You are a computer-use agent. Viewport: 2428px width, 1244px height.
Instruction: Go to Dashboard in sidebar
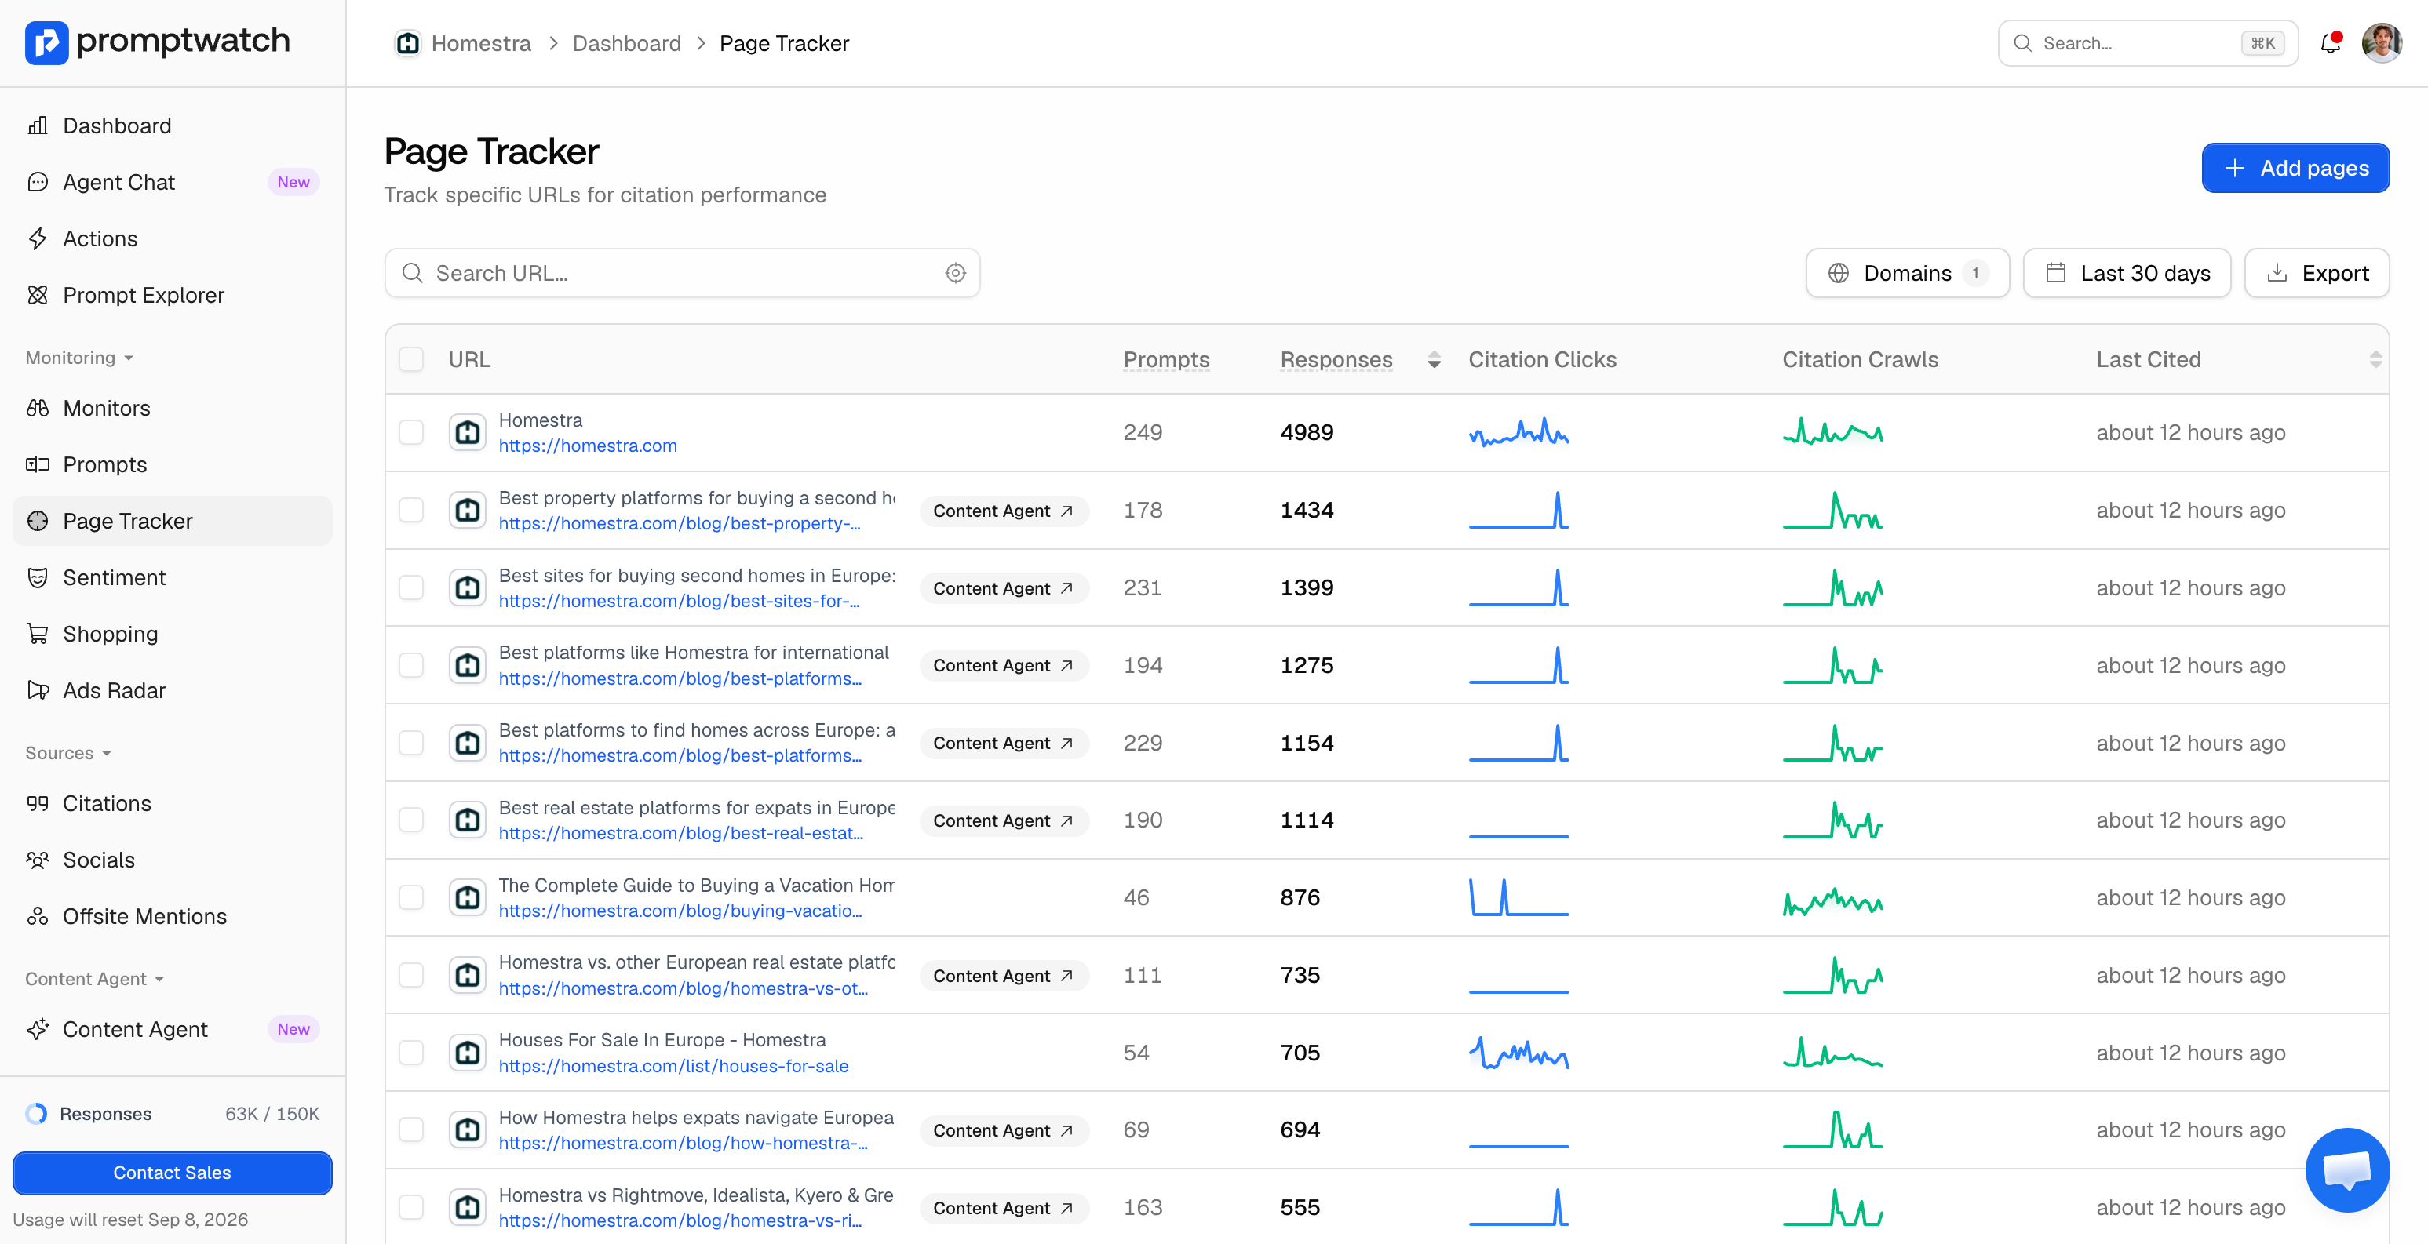pyautogui.click(x=173, y=125)
